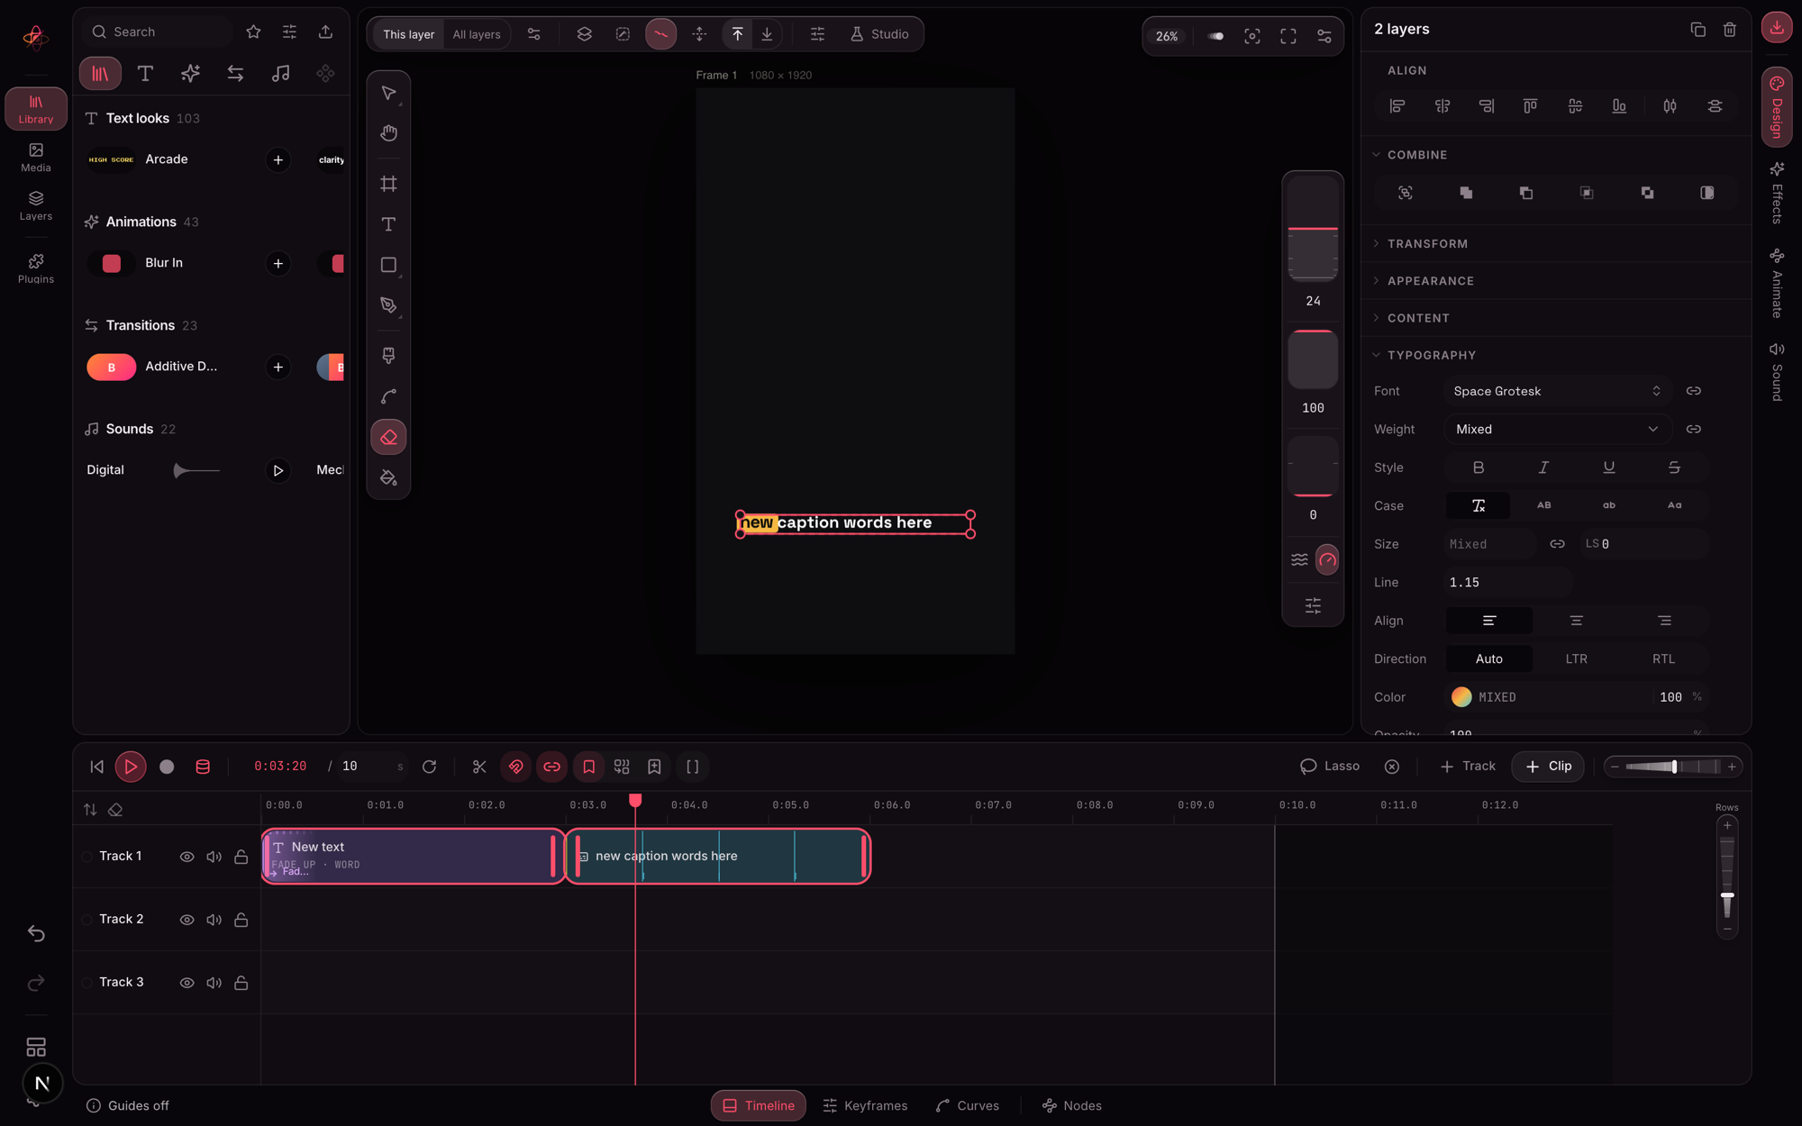Toggle Guides off button
This screenshot has height=1126, width=1802.
tap(127, 1105)
